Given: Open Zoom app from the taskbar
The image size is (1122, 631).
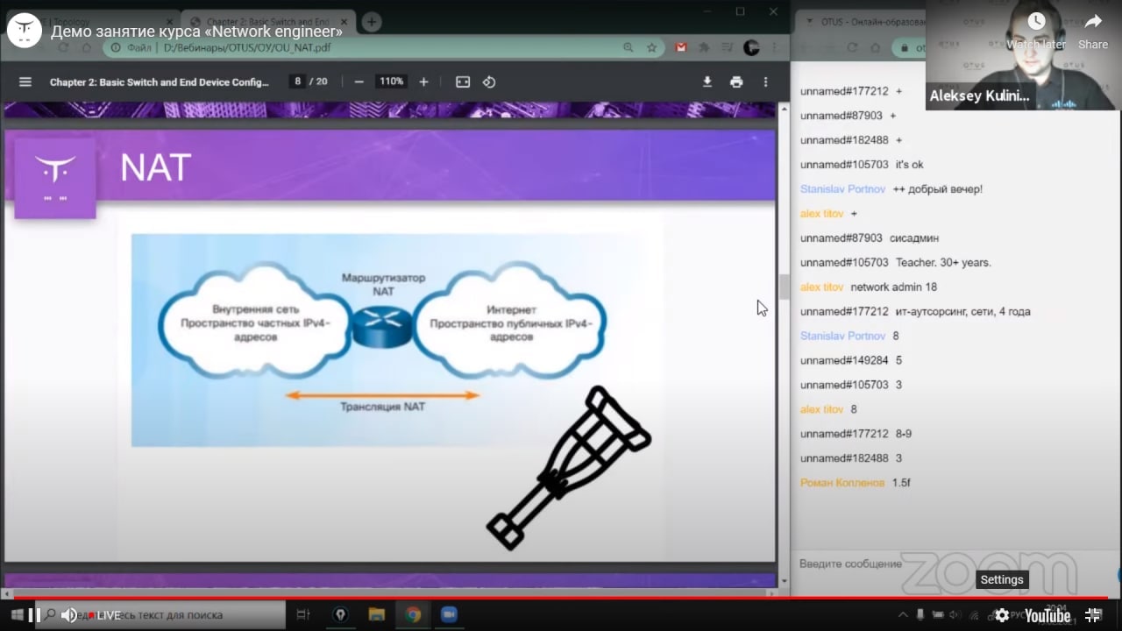Looking at the screenshot, I should pyautogui.click(x=449, y=615).
